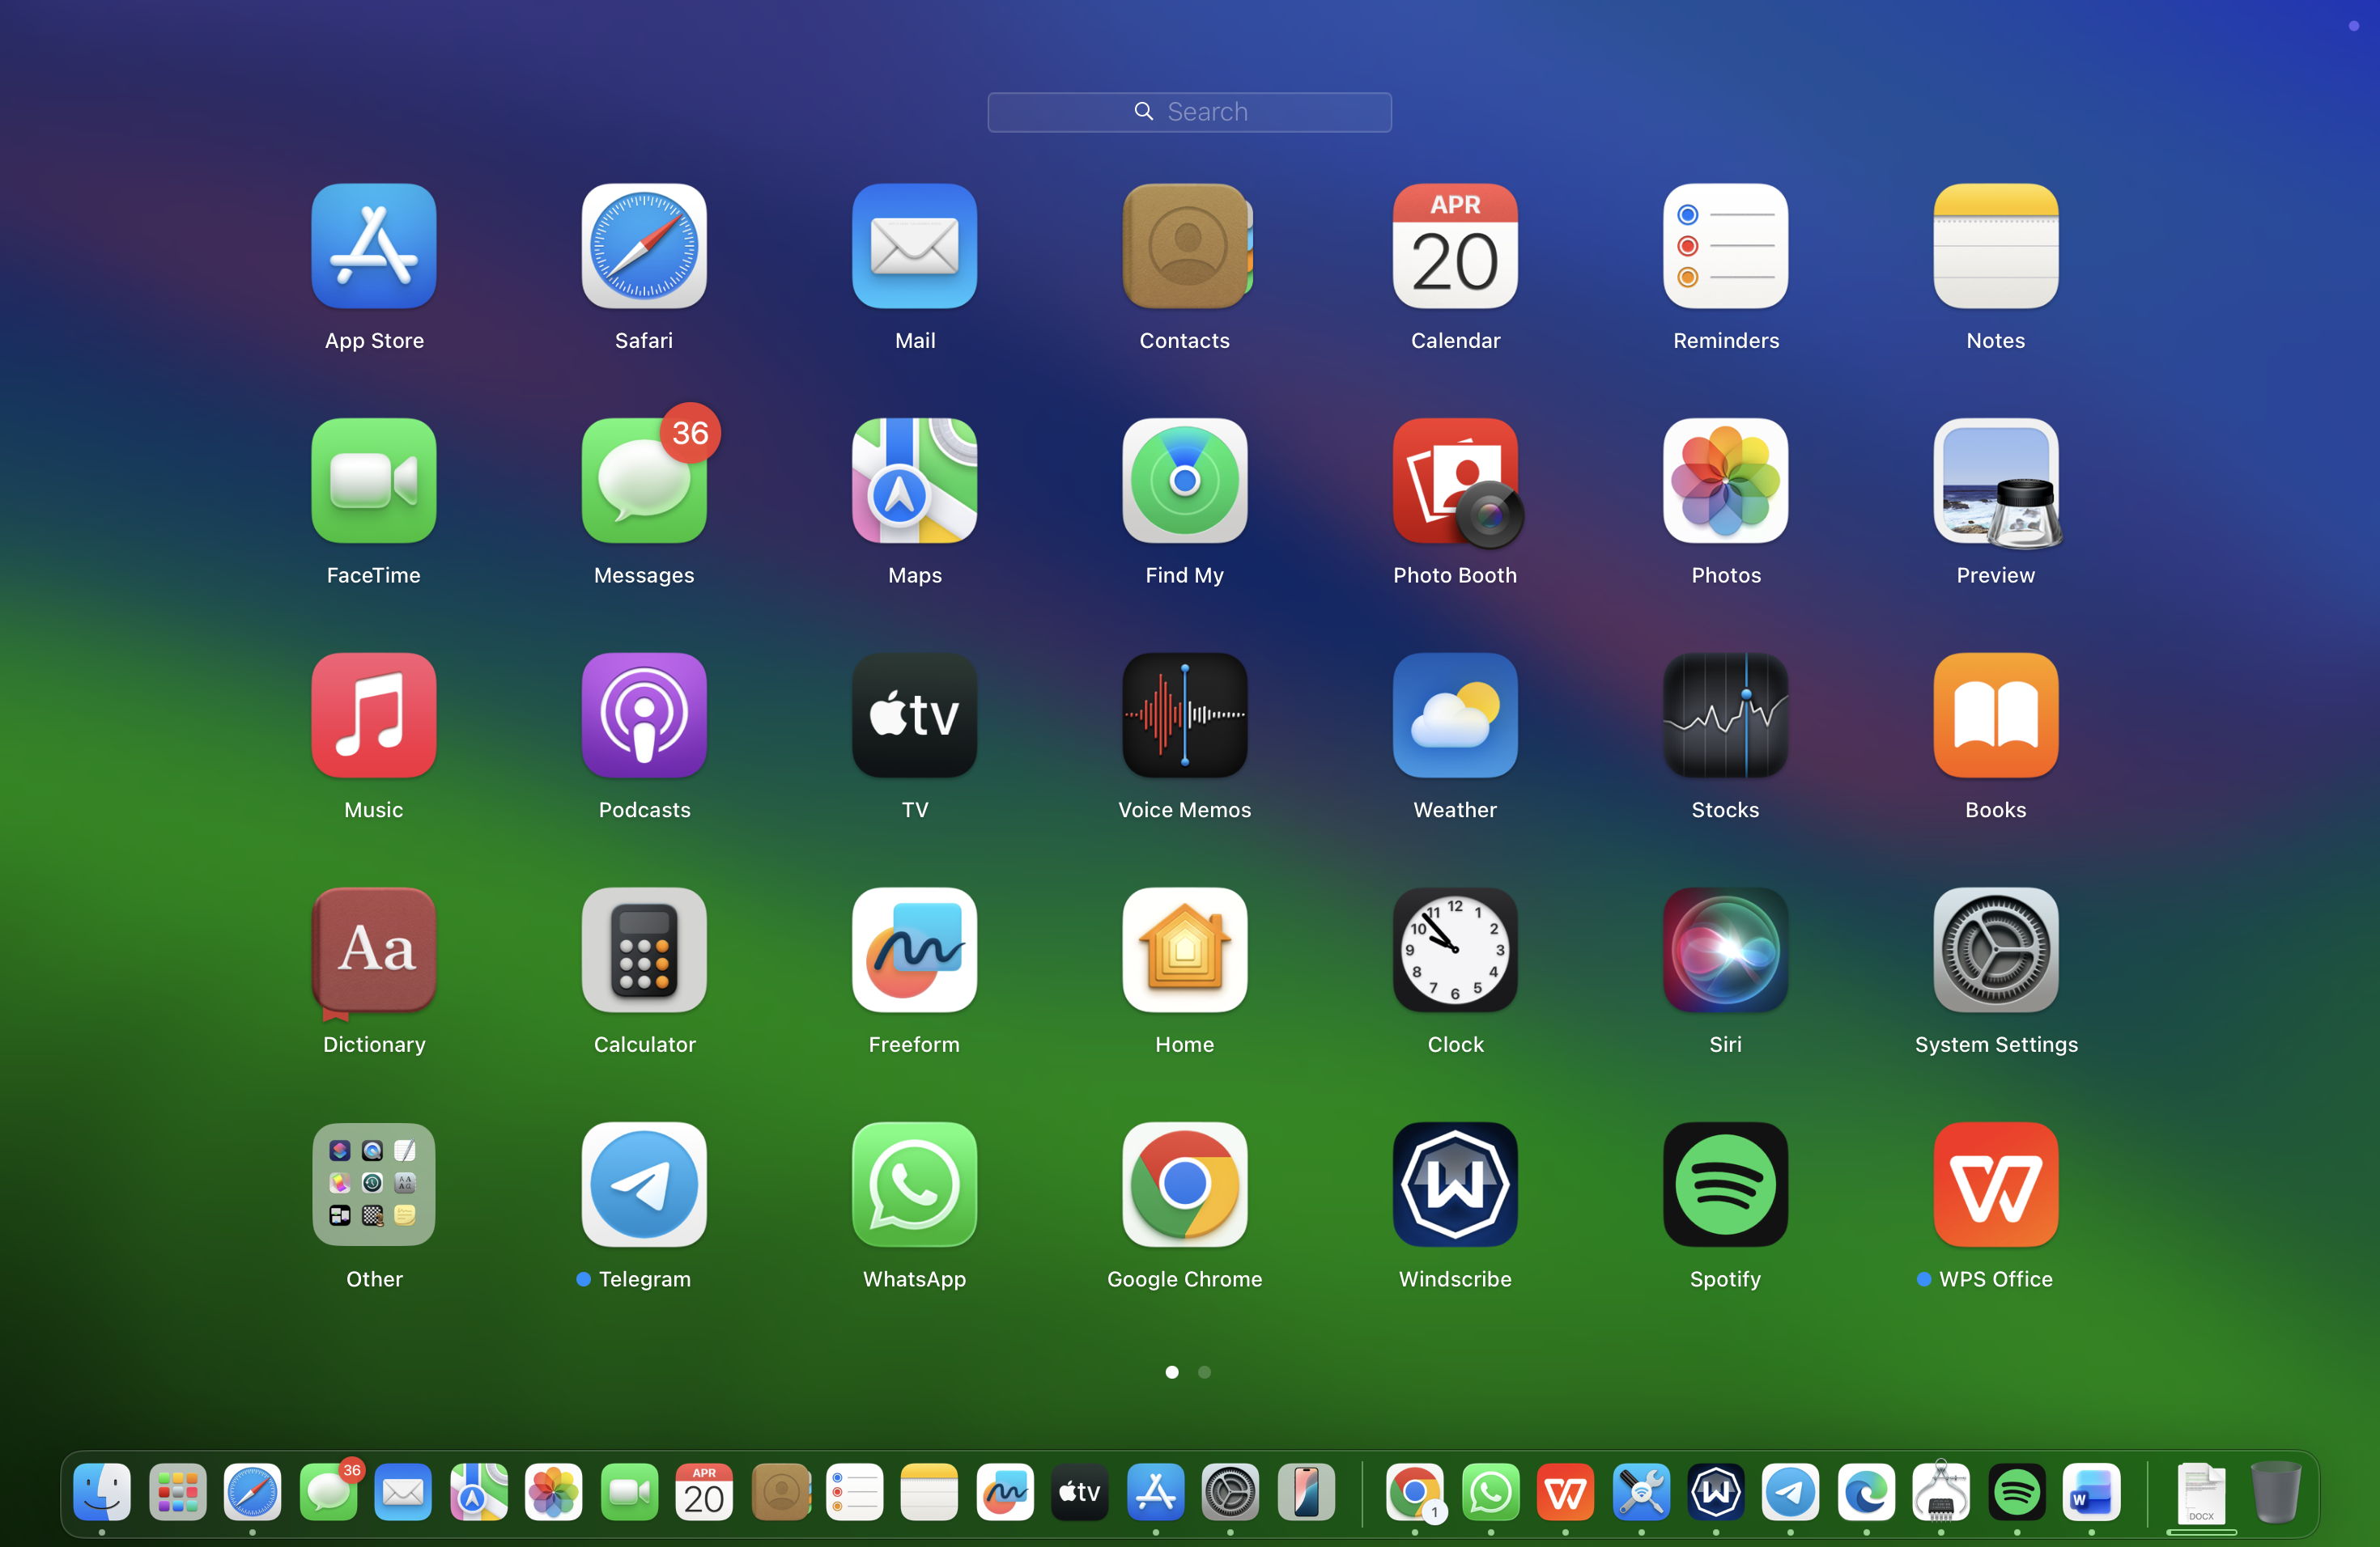Open the Find My app
Viewport: 2380px width, 1547px height.
(x=1185, y=481)
